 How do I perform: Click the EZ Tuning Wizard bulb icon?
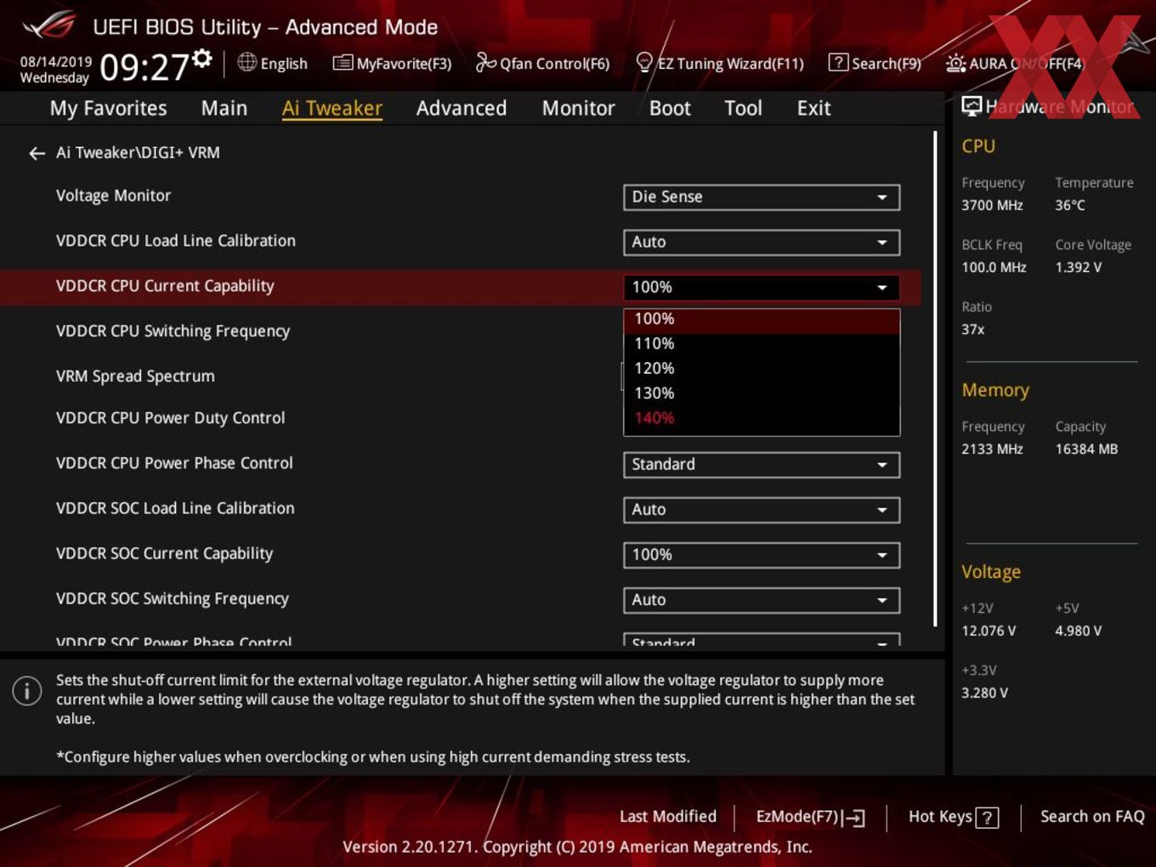point(644,62)
